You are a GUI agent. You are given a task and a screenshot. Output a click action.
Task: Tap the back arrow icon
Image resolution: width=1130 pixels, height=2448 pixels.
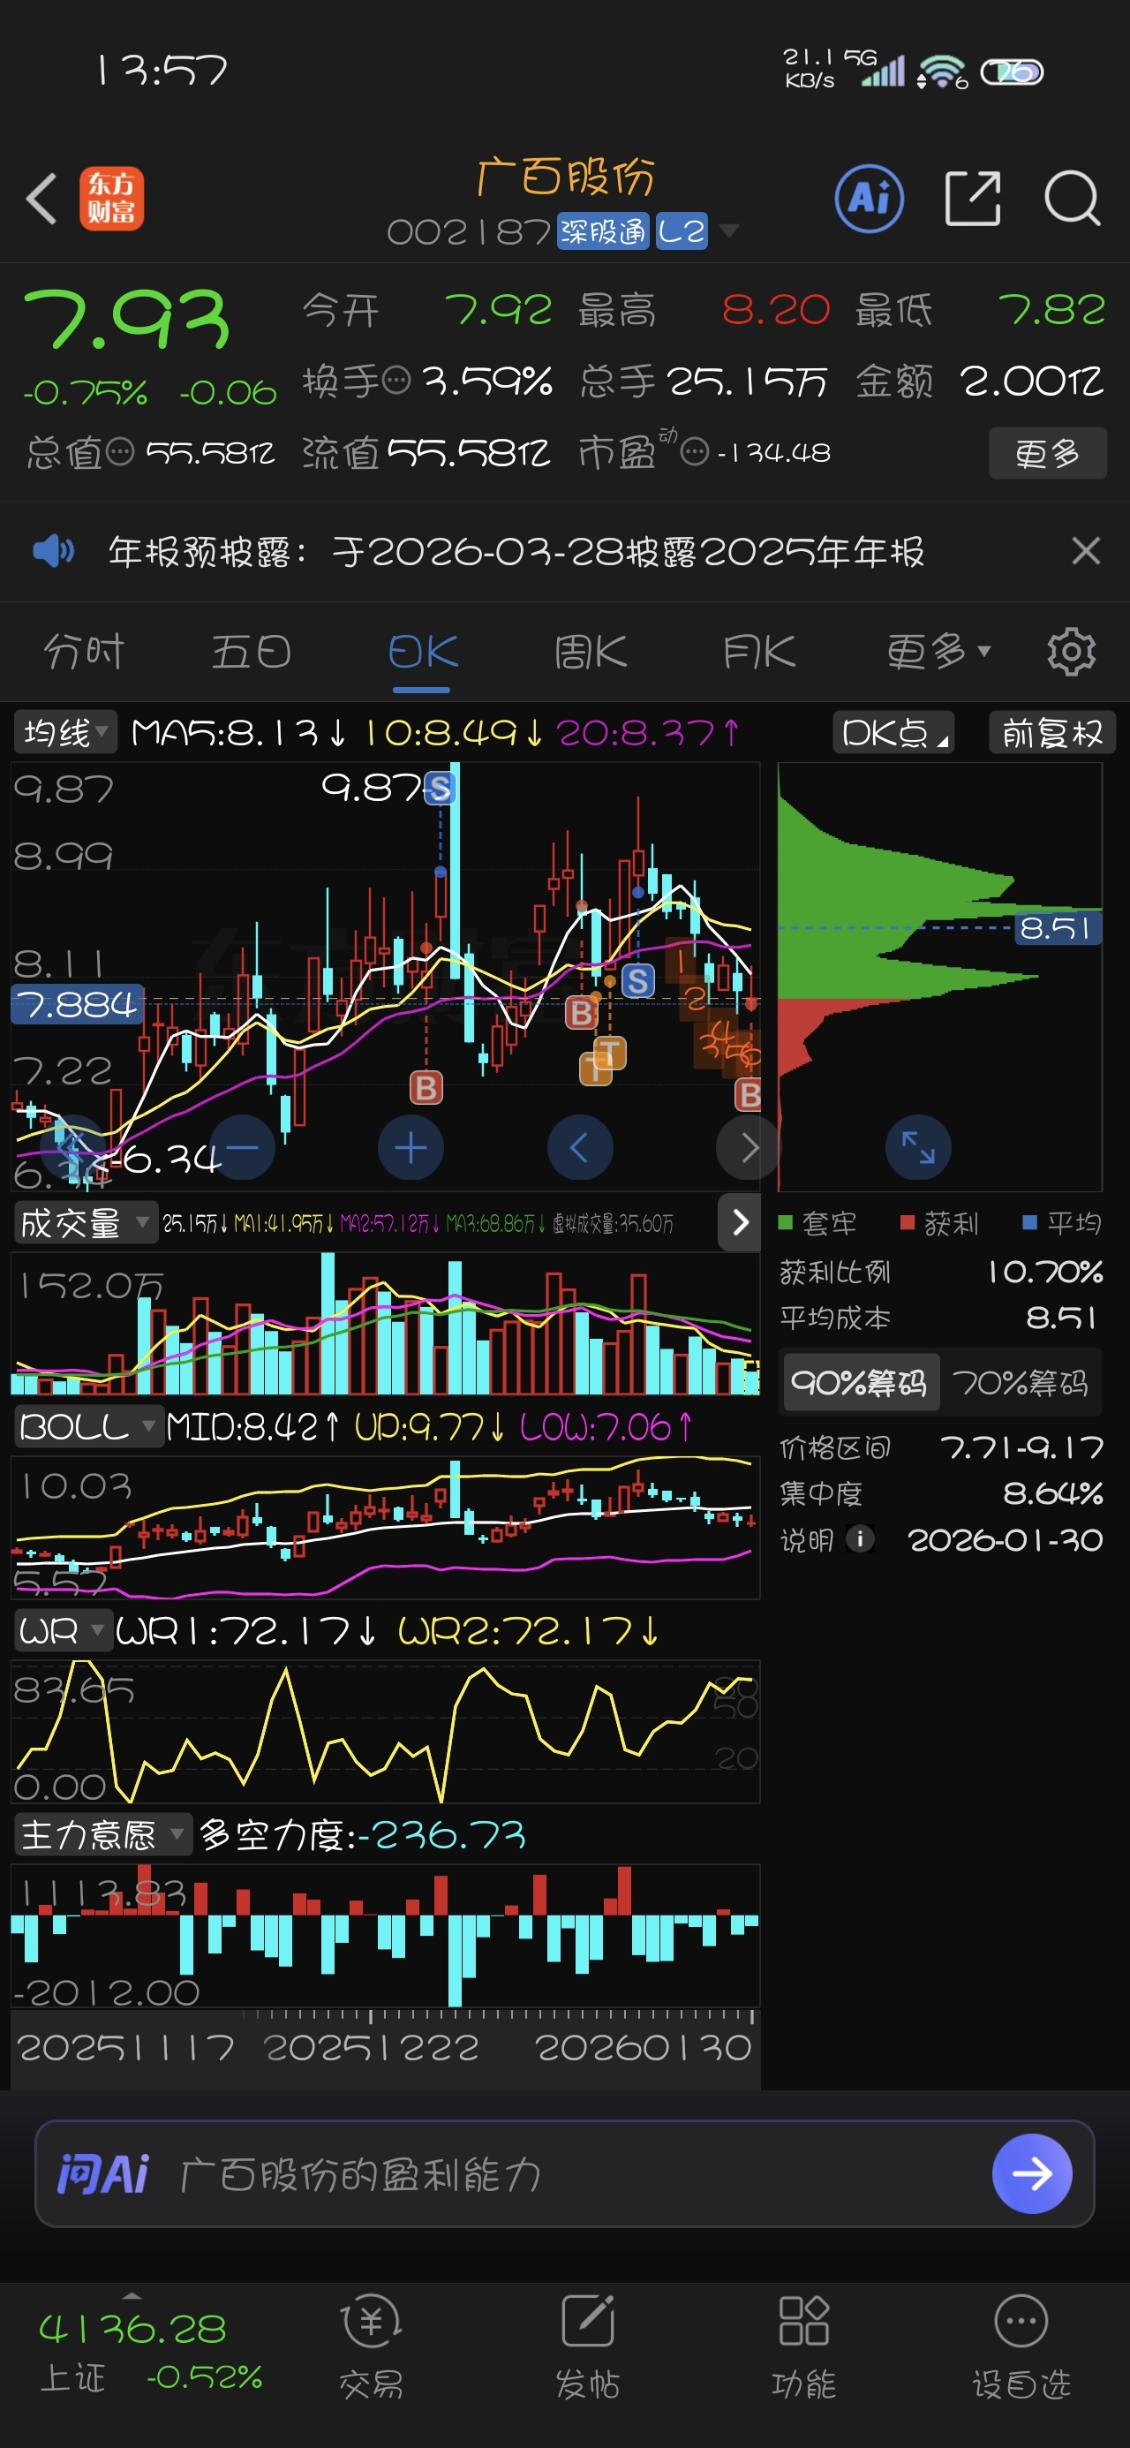pos(41,199)
